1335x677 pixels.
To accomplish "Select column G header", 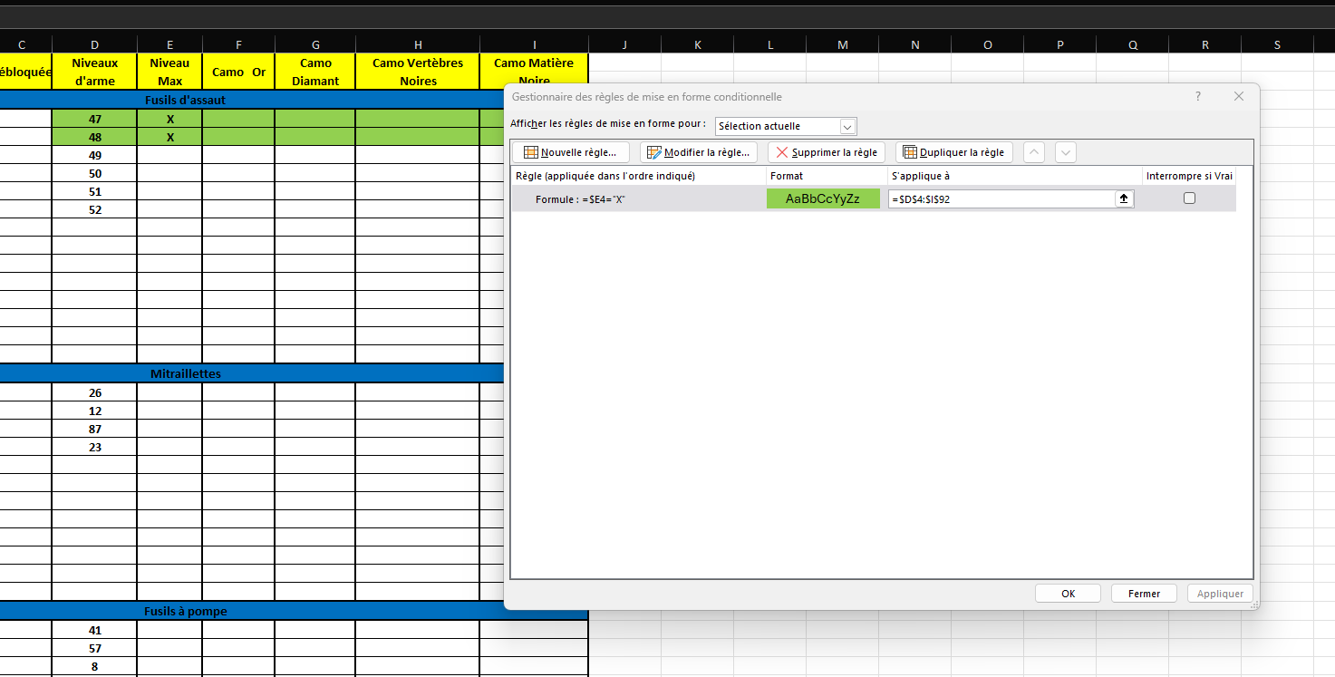I will click(x=314, y=44).
